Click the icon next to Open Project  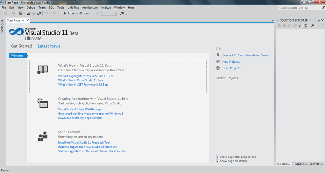click(218, 68)
